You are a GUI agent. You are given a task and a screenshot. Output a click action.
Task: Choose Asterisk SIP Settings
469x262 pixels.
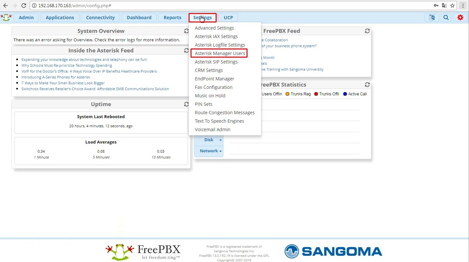point(216,62)
